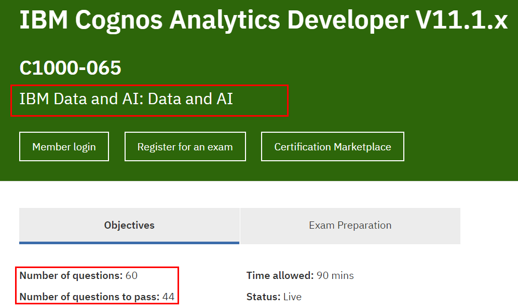Select the C1000-065 exam code

point(70,68)
